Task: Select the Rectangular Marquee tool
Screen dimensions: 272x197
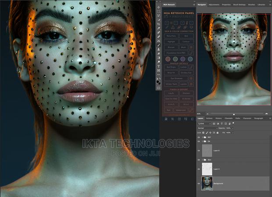Action: pyautogui.click(x=158, y=11)
